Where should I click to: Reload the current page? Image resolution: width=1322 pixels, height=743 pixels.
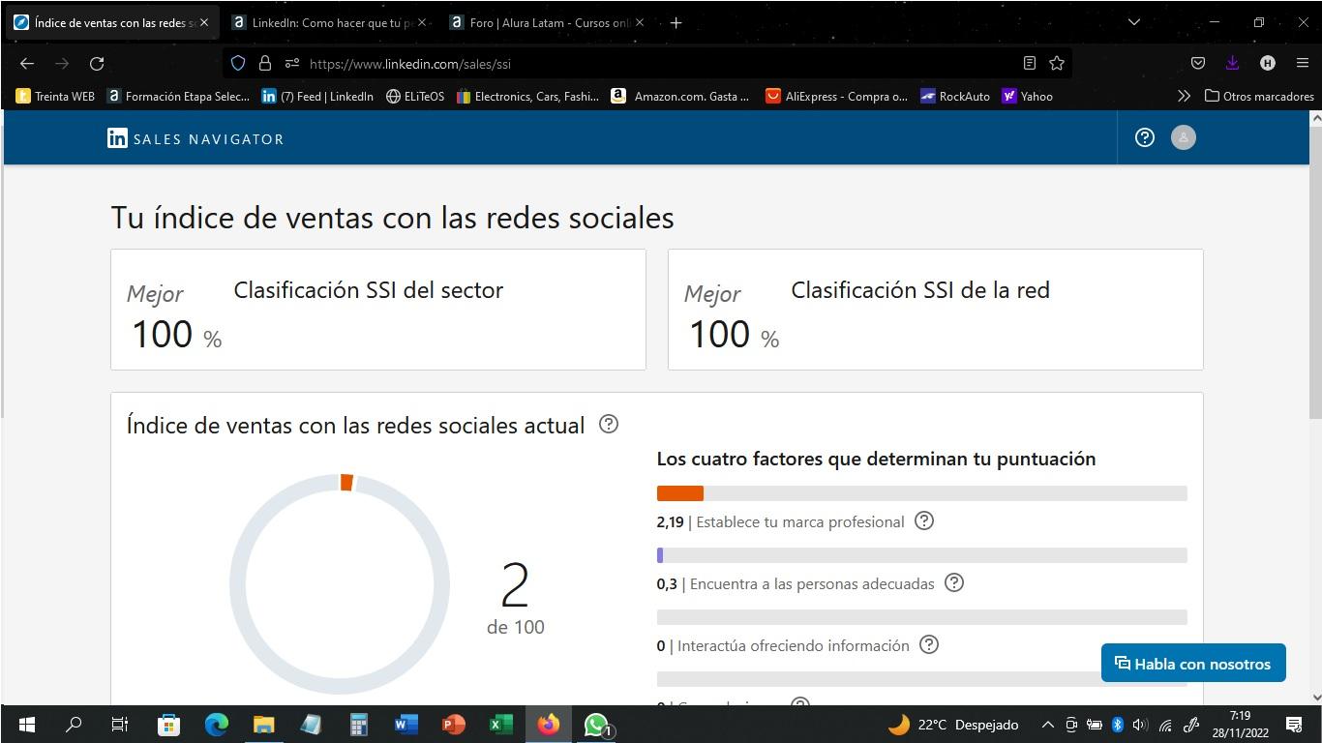point(97,63)
